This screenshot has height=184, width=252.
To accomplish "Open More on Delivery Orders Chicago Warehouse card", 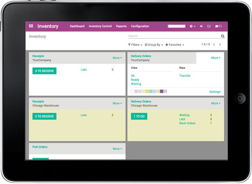I will click(x=216, y=103).
